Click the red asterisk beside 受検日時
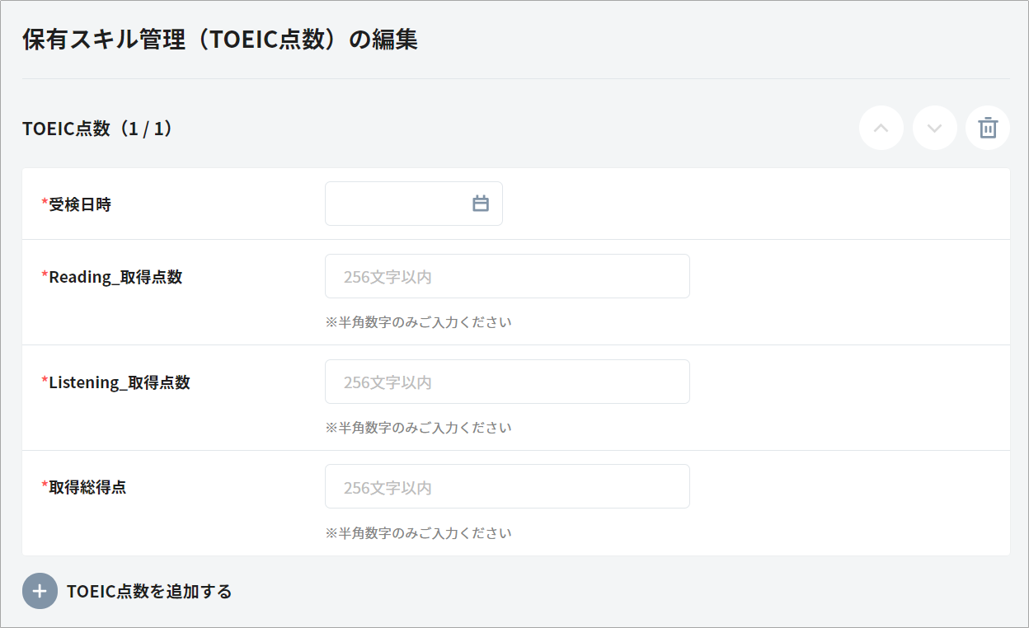 tap(45, 203)
